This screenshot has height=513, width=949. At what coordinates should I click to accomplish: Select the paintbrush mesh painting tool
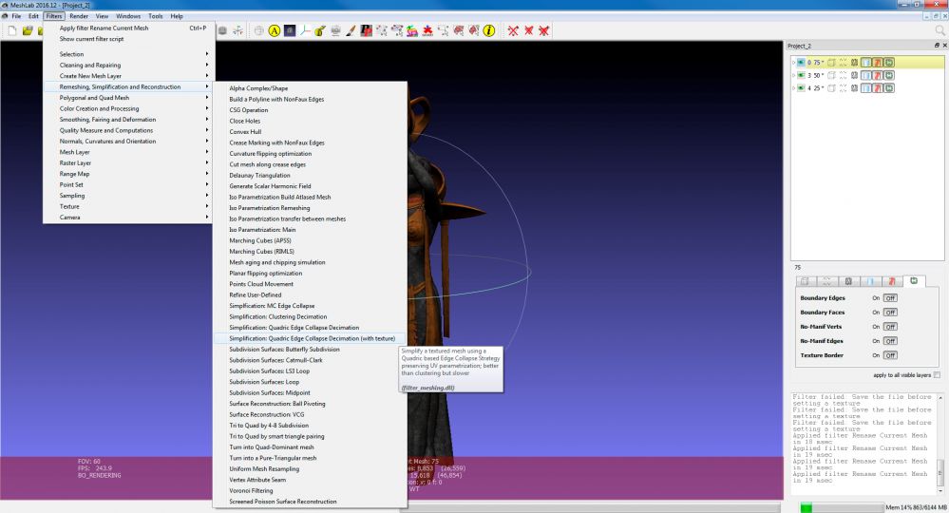coord(351,30)
